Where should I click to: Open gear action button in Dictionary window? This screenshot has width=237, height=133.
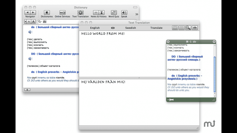[x=27, y=90]
